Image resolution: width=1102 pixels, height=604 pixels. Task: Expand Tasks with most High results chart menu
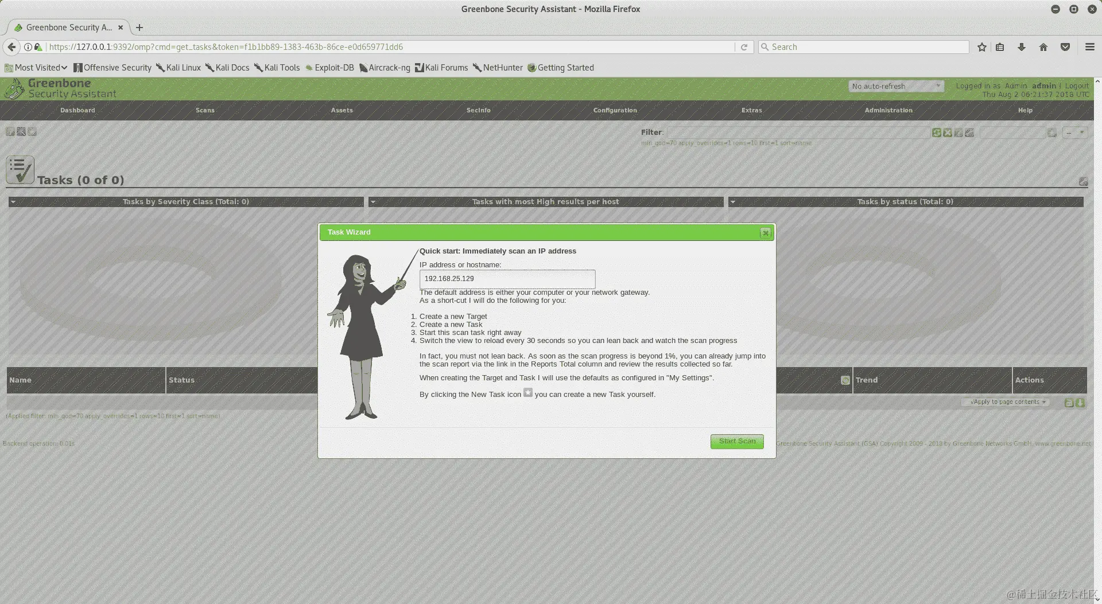click(x=373, y=202)
